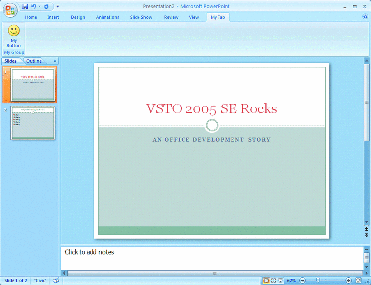The image size is (371, 285).
Task: Select the My Tab ribbon tab
Action: (218, 17)
